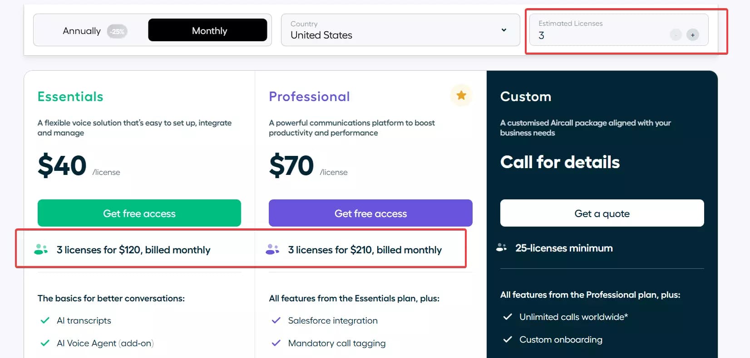
Task: Click the checkmark beside Mandatory call tagging
Action: coord(276,343)
